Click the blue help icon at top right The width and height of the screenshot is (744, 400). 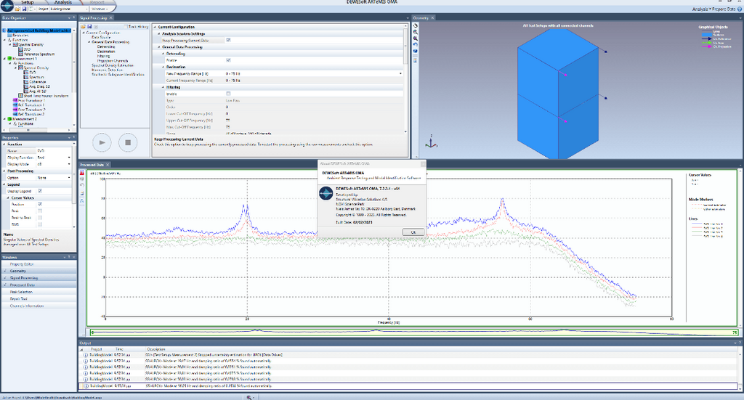coord(738,10)
